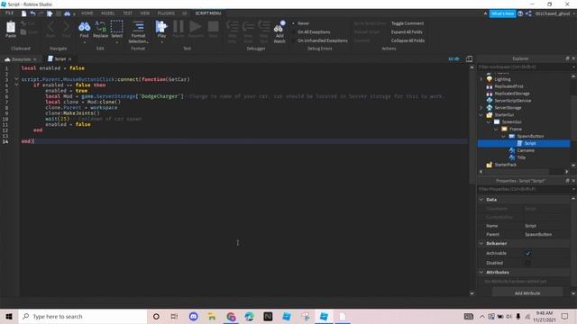Collapse the Data properties section
This screenshot has height=324, width=577.
tap(481, 200)
